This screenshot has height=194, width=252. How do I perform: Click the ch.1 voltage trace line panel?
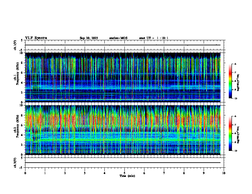coord(124,45)
